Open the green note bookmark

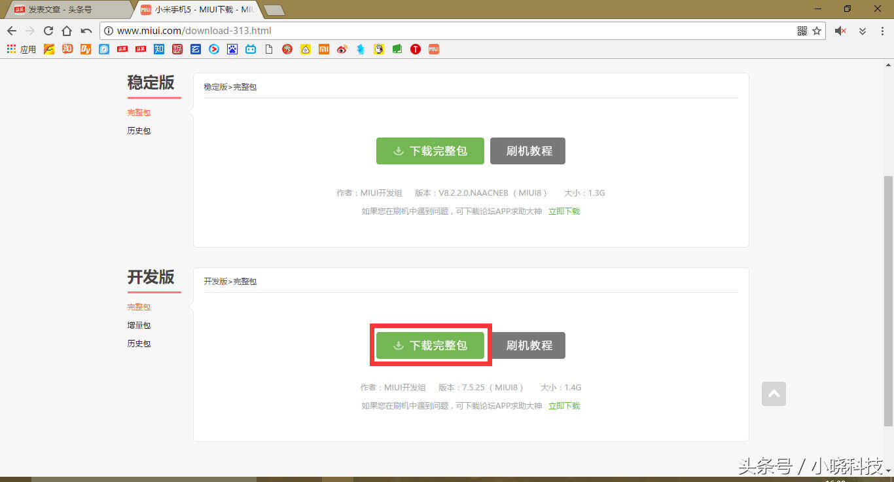tap(397, 49)
